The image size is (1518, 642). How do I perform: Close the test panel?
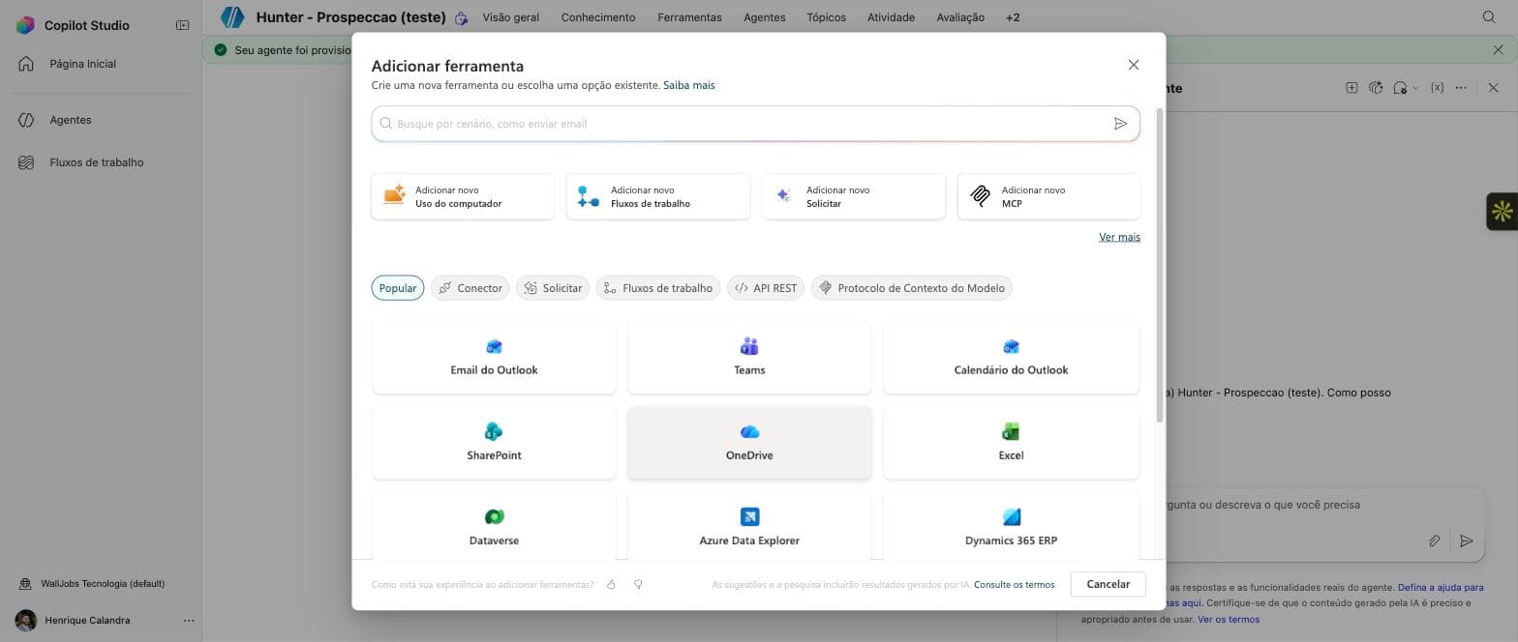(x=1493, y=88)
